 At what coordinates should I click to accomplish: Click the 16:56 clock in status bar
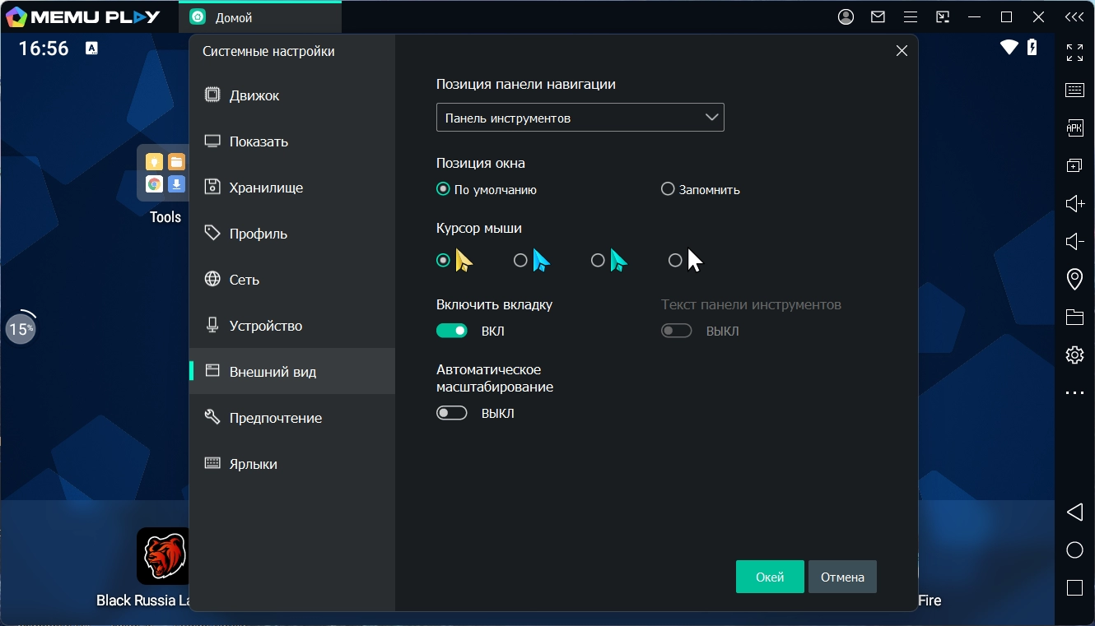coord(44,49)
